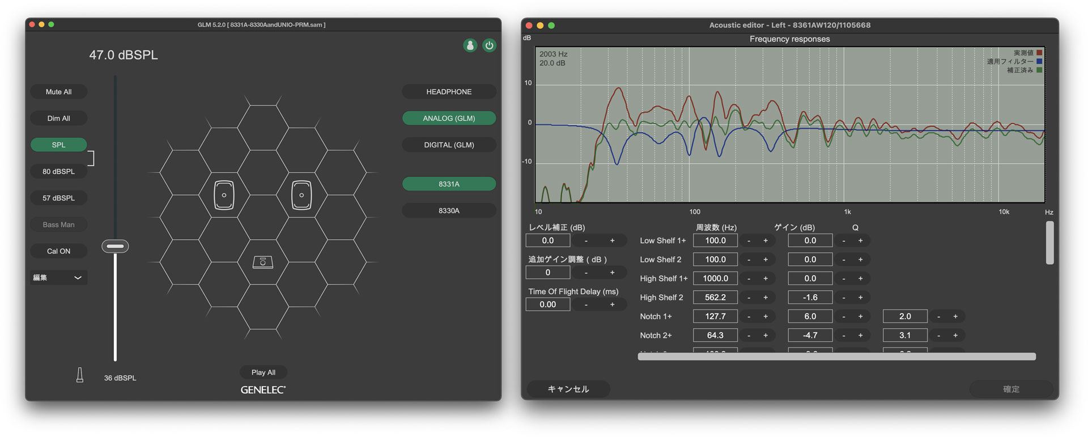Click the Time Of Flight Delay field

pyautogui.click(x=547, y=304)
